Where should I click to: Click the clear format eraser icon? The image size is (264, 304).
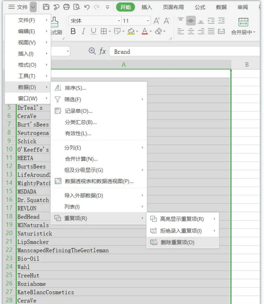pyautogui.click(x=158, y=31)
